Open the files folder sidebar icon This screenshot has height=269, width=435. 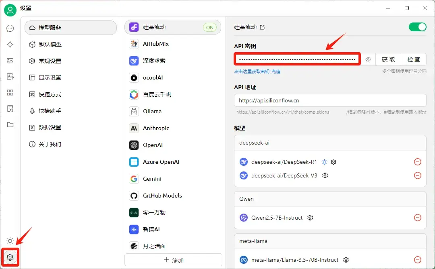point(10,125)
